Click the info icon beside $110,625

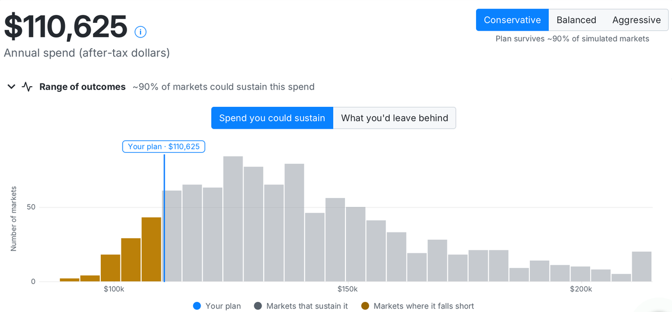[x=141, y=32]
